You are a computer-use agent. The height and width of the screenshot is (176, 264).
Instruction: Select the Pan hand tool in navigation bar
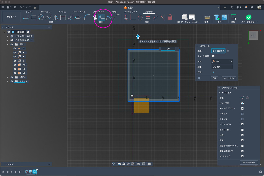pyautogui.click(x=124, y=164)
